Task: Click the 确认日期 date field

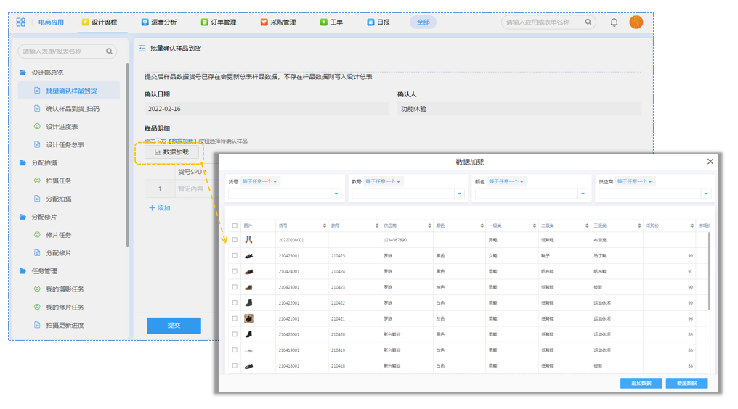Action: [x=266, y=109]
